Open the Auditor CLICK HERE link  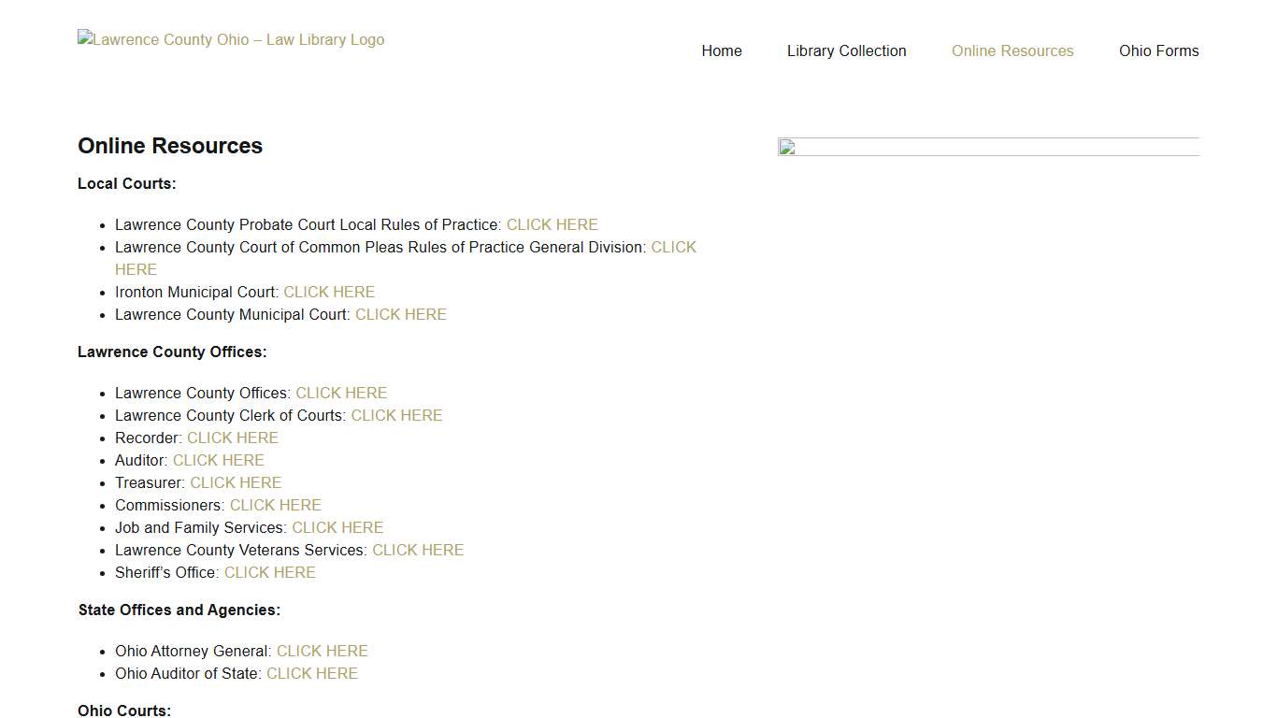point(218,460)
